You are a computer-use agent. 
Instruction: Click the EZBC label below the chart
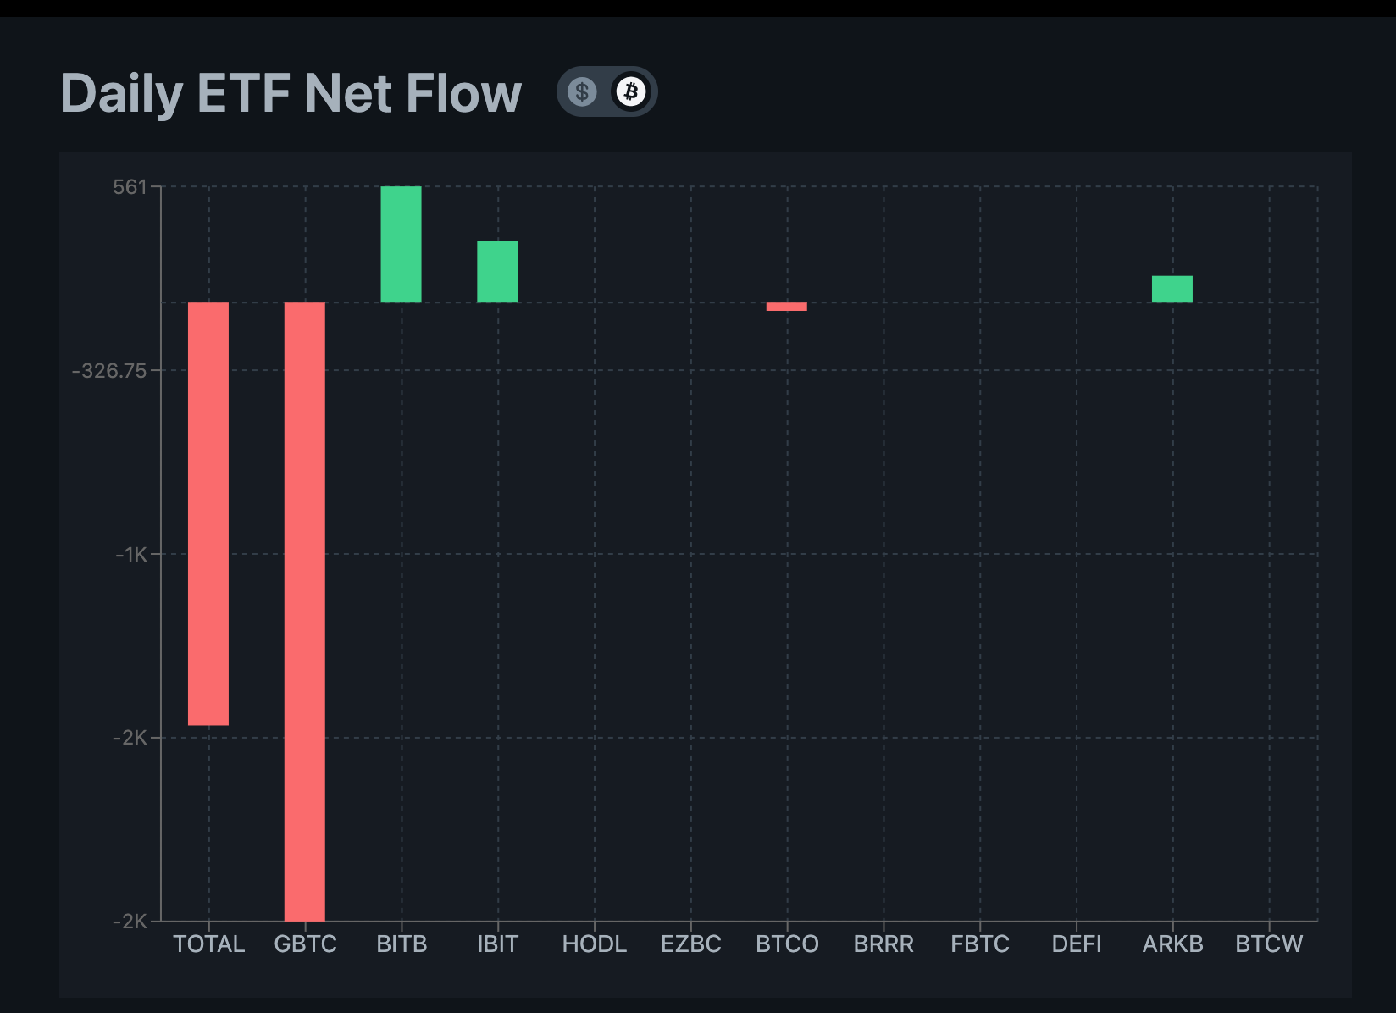click(x=691, y=944)
